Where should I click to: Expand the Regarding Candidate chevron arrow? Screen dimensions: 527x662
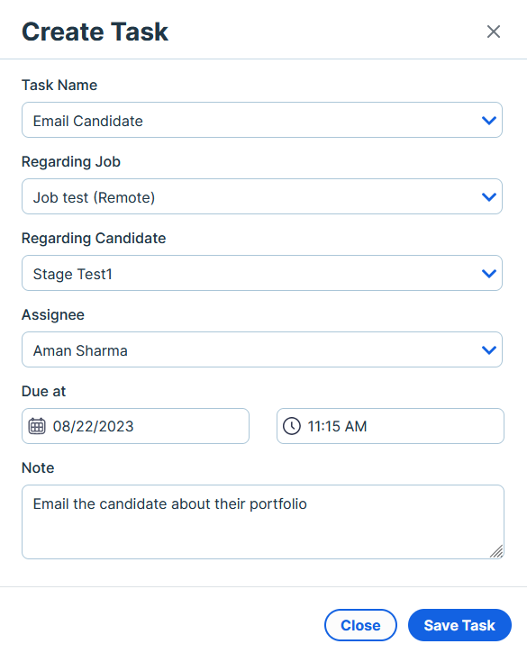click(489, 273)
